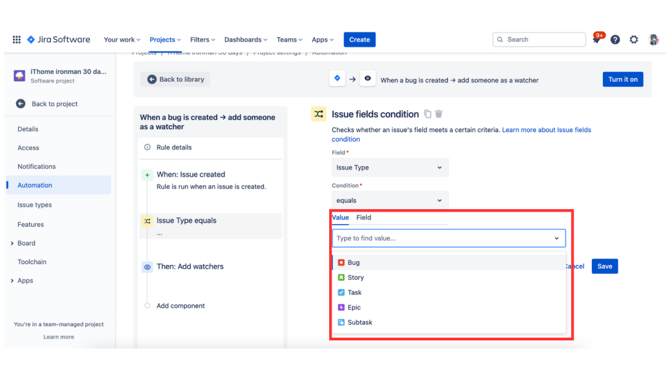Click the Back to library button
This screenshot has height=374, width=666.
pos(176,79)
